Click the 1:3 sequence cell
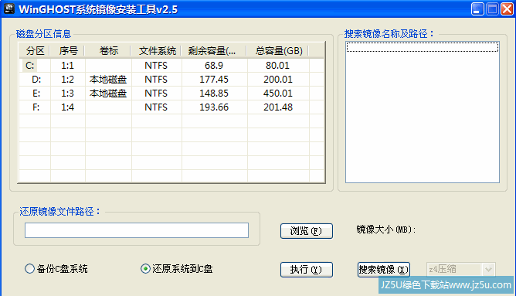 tap(67, 94)
